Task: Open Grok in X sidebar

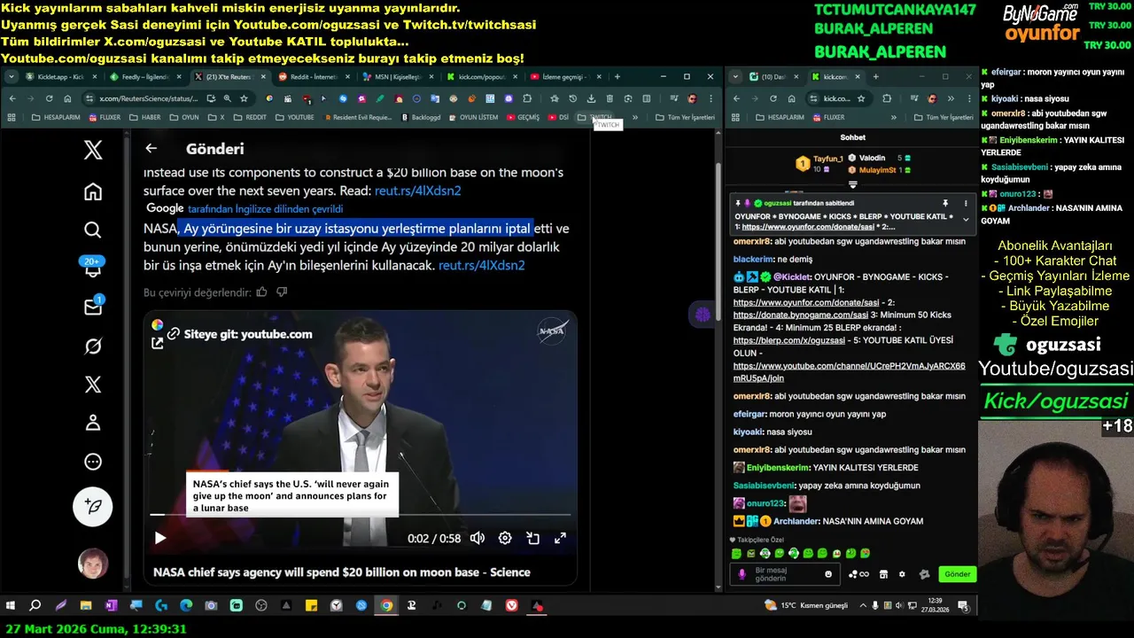Action: click(x=93, y=346)
